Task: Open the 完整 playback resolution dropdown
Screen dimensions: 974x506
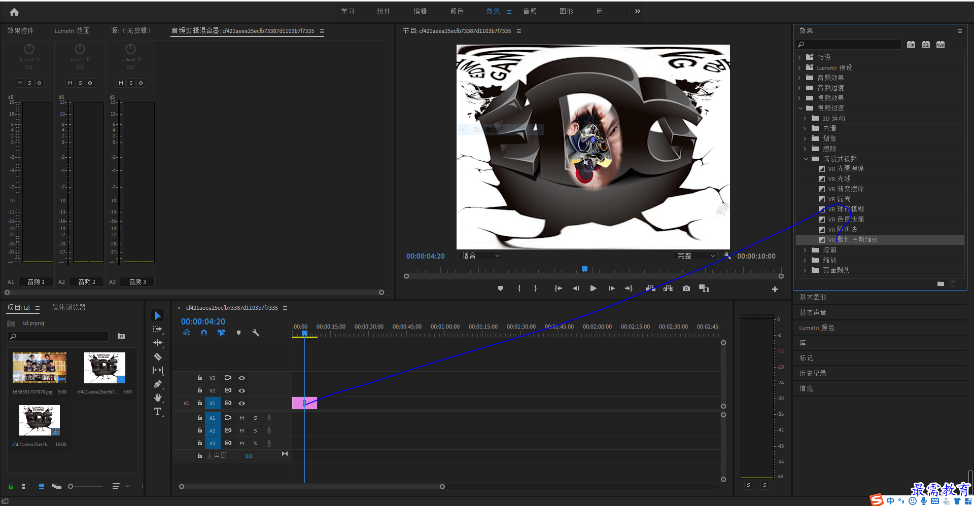Action: pos(696,256)
